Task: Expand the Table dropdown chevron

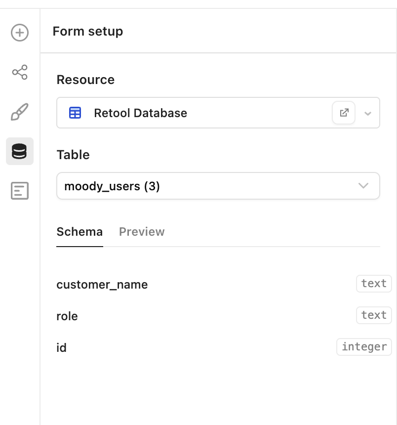Action: (x=363, y=186)
